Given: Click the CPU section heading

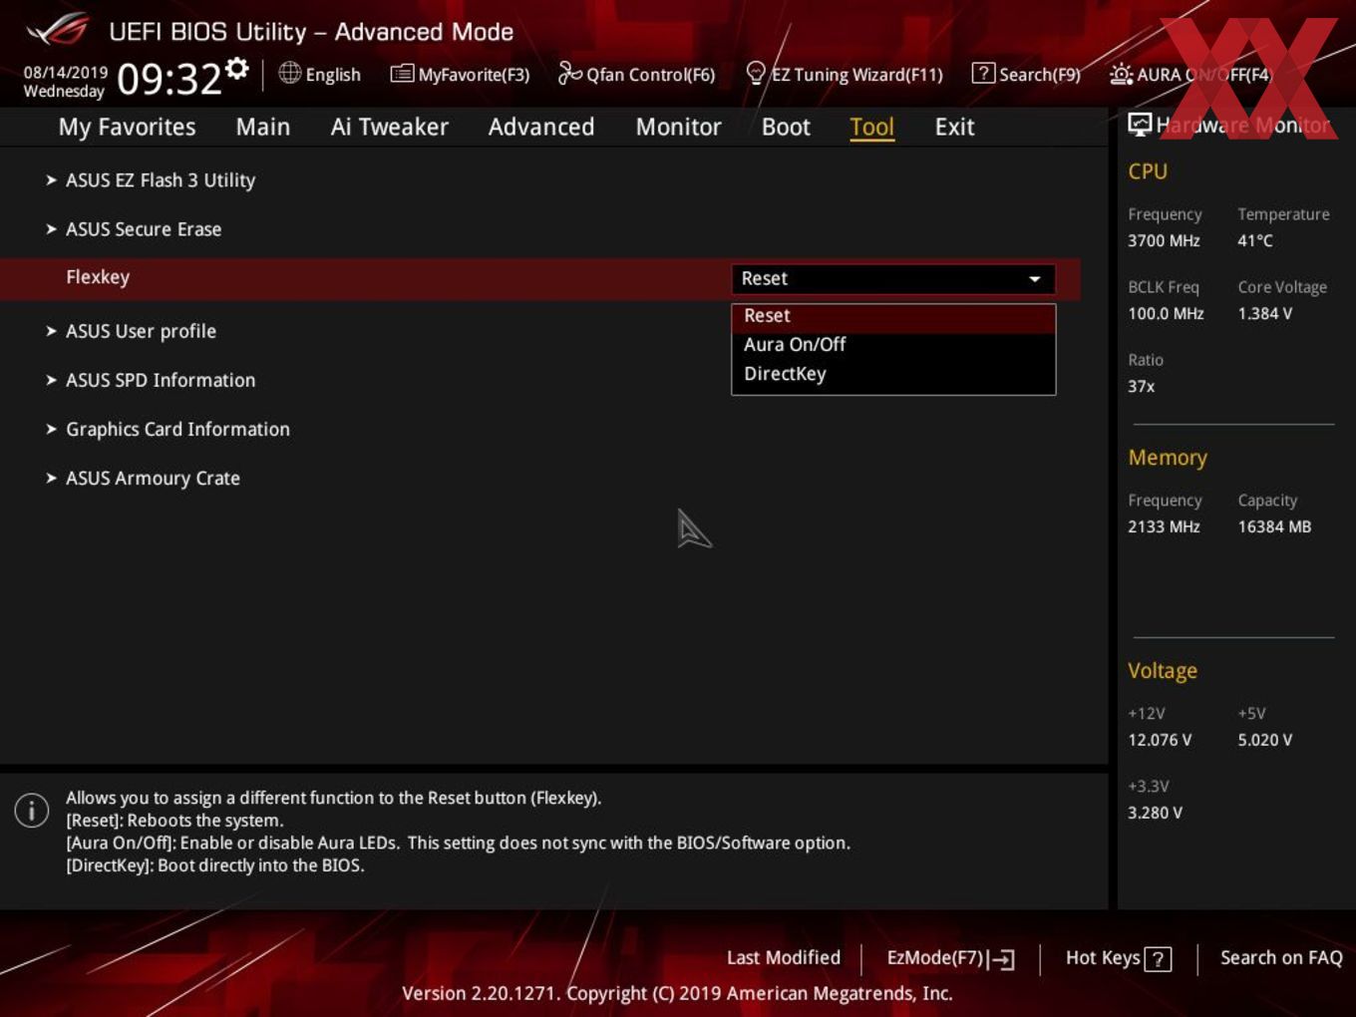Looking at the screenshot, I should point(1148,171).
